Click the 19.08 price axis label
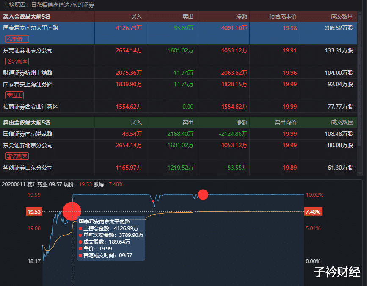Image resolution: width=367 pixels, height=286 pixels. click(34, 228)
